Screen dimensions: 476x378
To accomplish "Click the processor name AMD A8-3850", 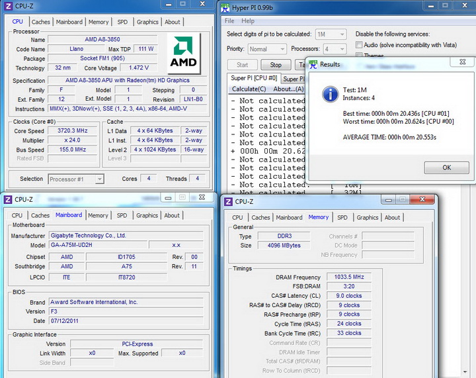I will coord(102,39).
